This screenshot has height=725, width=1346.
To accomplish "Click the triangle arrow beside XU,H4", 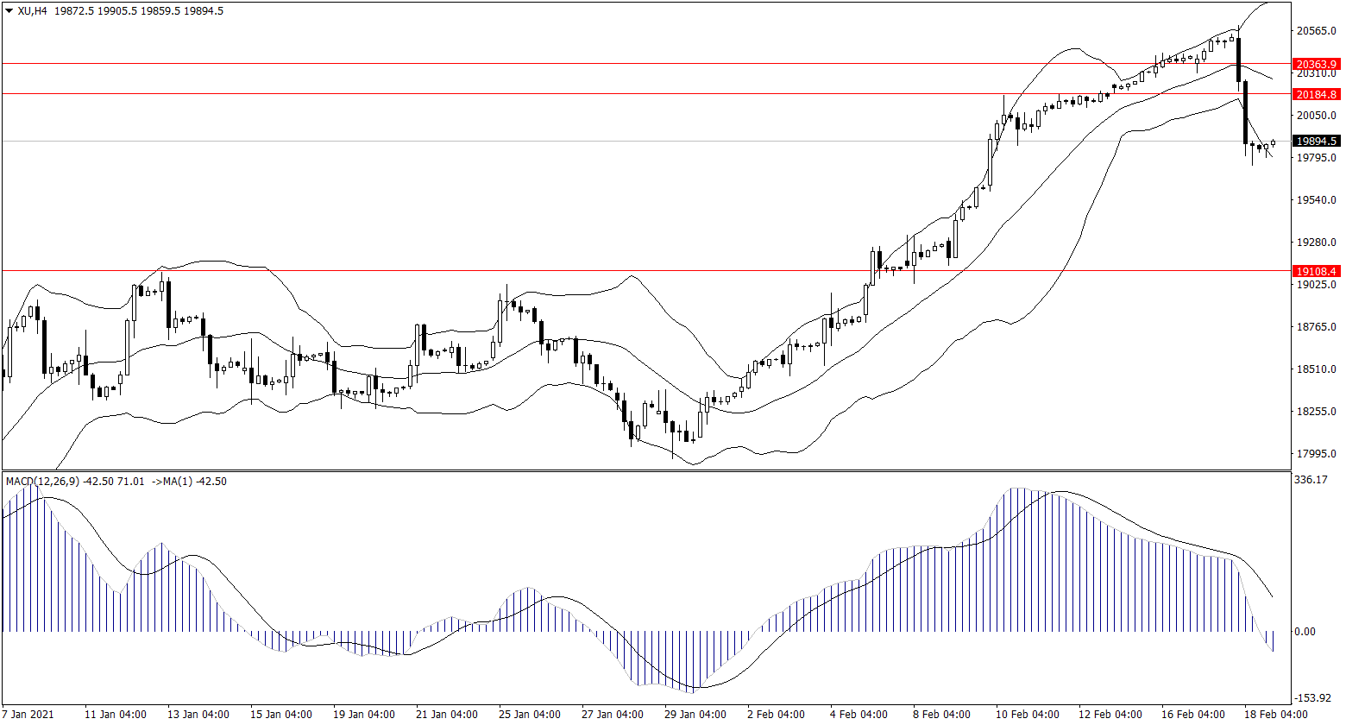I will (x=9, y=11).
